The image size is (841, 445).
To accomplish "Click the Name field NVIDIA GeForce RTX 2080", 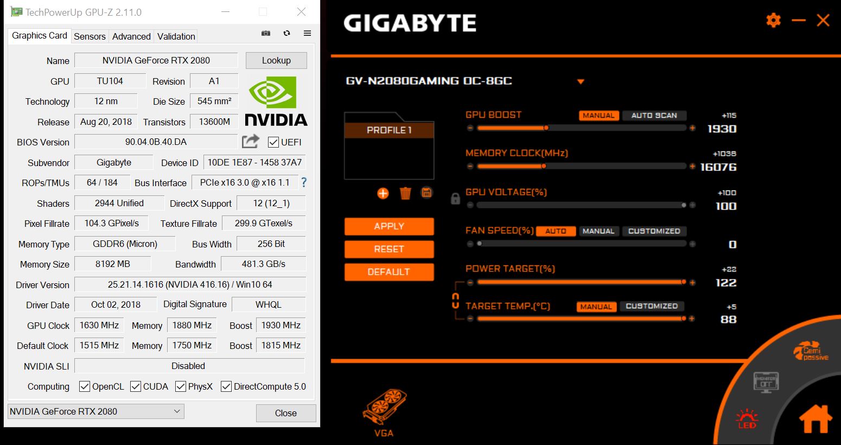I will tap(156, 60).
